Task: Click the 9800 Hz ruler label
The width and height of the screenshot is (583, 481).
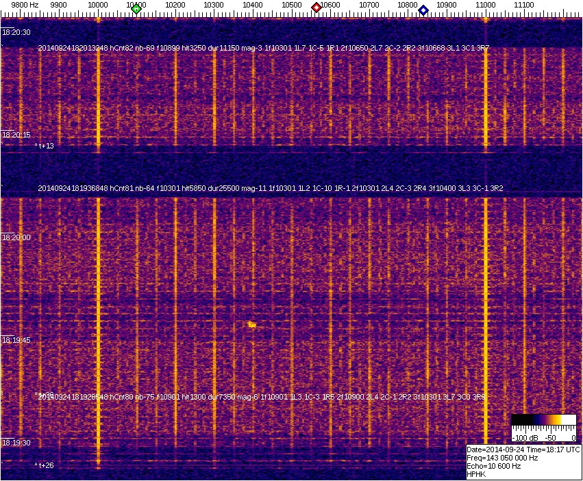Action: tap(25, 5)
